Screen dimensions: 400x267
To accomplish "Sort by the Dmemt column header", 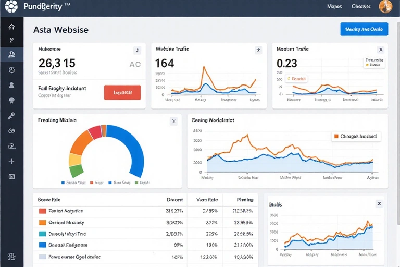I will (175, 200).
